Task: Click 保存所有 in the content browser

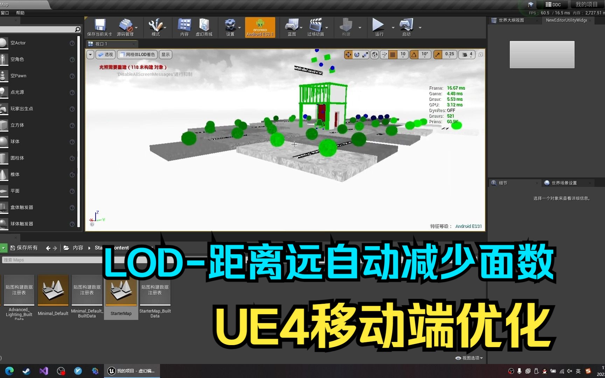Action: point(24,247)
